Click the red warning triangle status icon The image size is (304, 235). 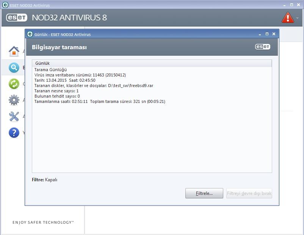pos(288,18)
